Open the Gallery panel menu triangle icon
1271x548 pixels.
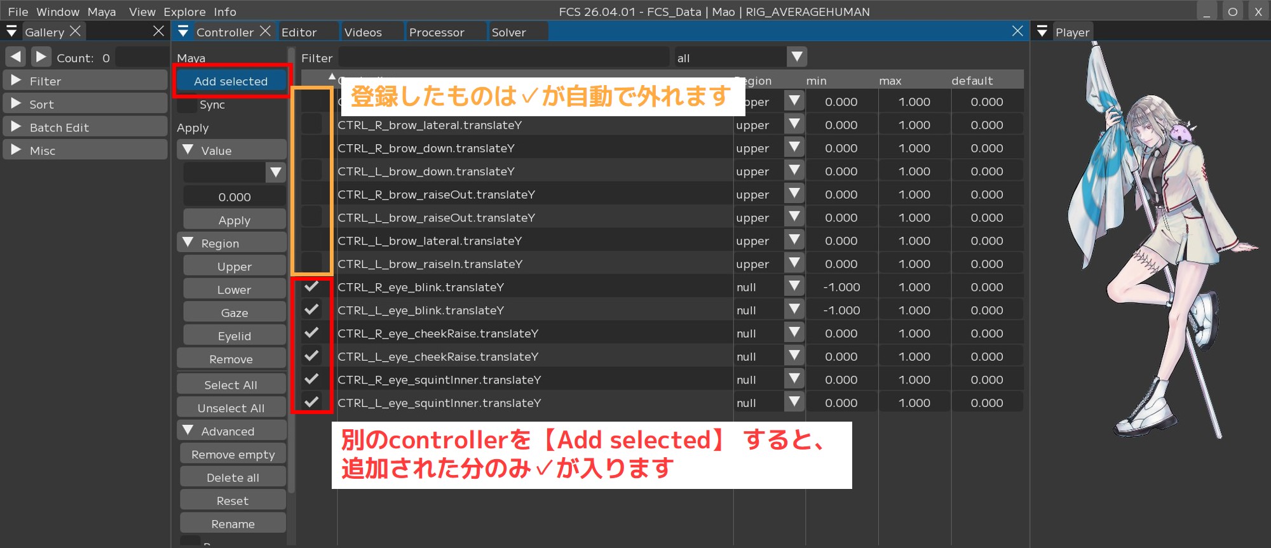(11, 32)
